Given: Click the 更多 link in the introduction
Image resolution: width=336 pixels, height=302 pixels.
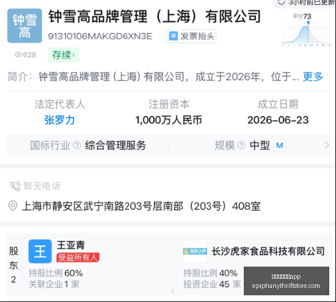Looking at the screenshot, I should pos(313,77).
